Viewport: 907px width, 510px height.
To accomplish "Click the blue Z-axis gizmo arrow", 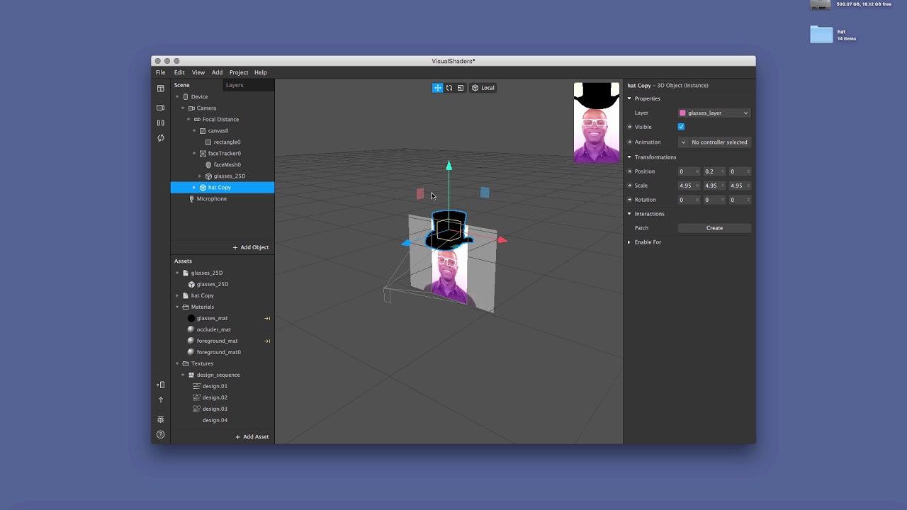I will 406,243.
